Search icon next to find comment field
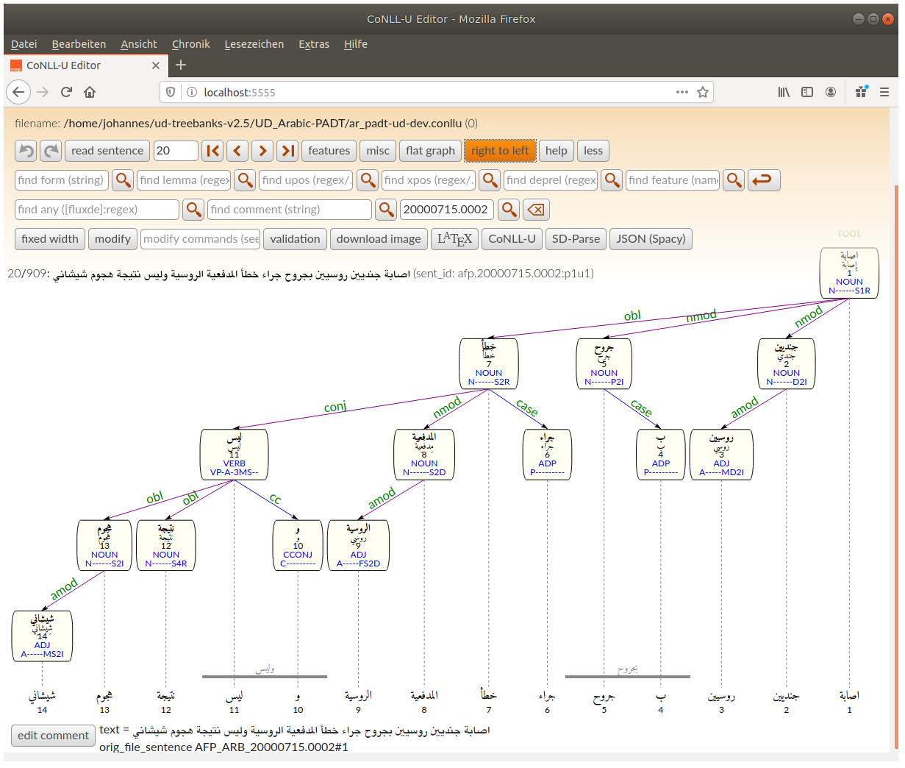The width and height of the screenshot is (905, 768). [386, 210]
